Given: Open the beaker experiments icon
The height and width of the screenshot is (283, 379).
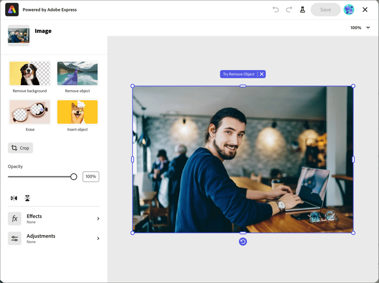Looking at the screenshot, I should 302,10.
